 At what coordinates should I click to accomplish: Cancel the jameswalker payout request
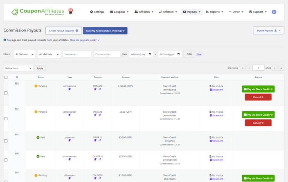pos(258,123)
